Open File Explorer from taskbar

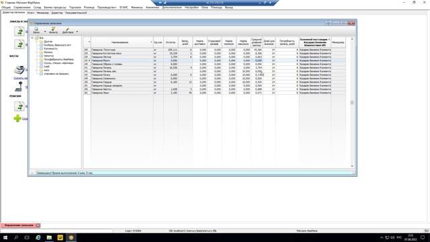click(49, 237)
